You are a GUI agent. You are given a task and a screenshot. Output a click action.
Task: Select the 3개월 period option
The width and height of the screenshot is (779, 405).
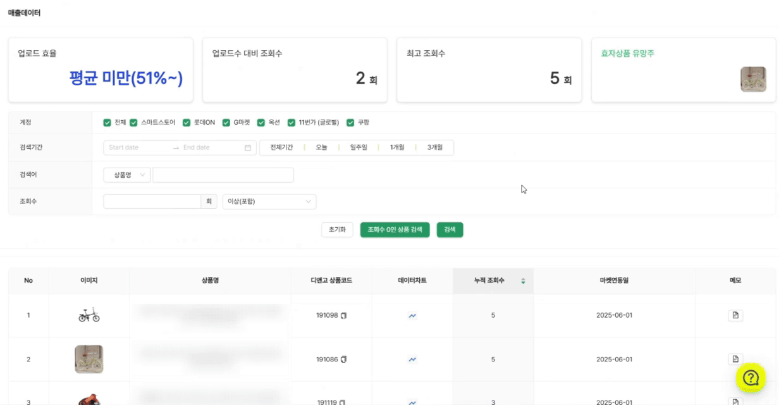[434, 147]
